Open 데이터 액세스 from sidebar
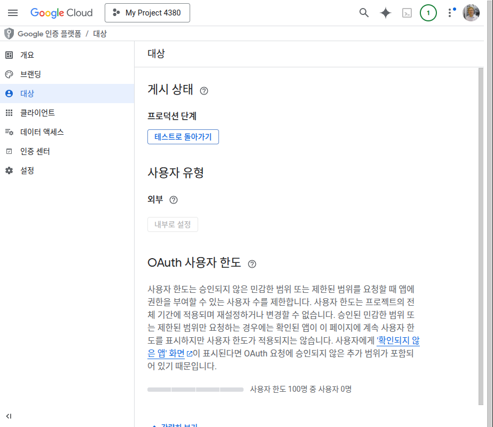 (x=42, y=132)
